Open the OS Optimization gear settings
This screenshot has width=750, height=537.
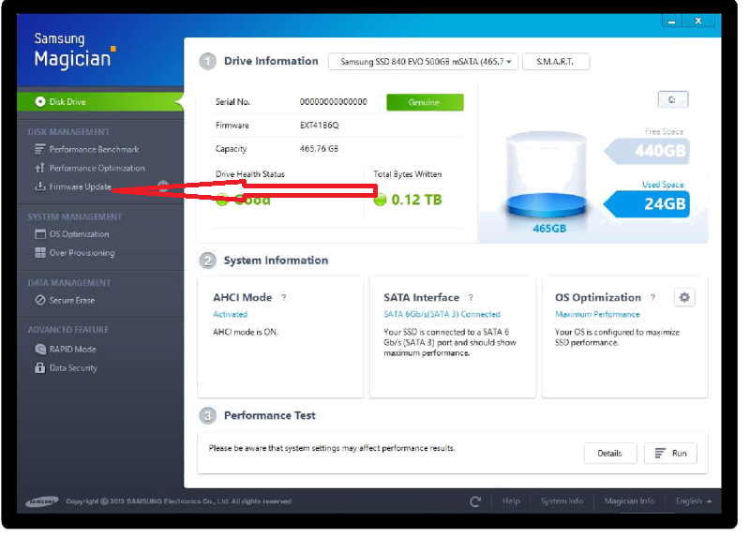[x=684, y=297]
